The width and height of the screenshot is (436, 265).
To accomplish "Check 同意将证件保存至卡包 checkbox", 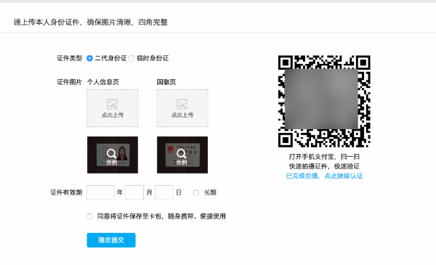I will click(89, 216).
